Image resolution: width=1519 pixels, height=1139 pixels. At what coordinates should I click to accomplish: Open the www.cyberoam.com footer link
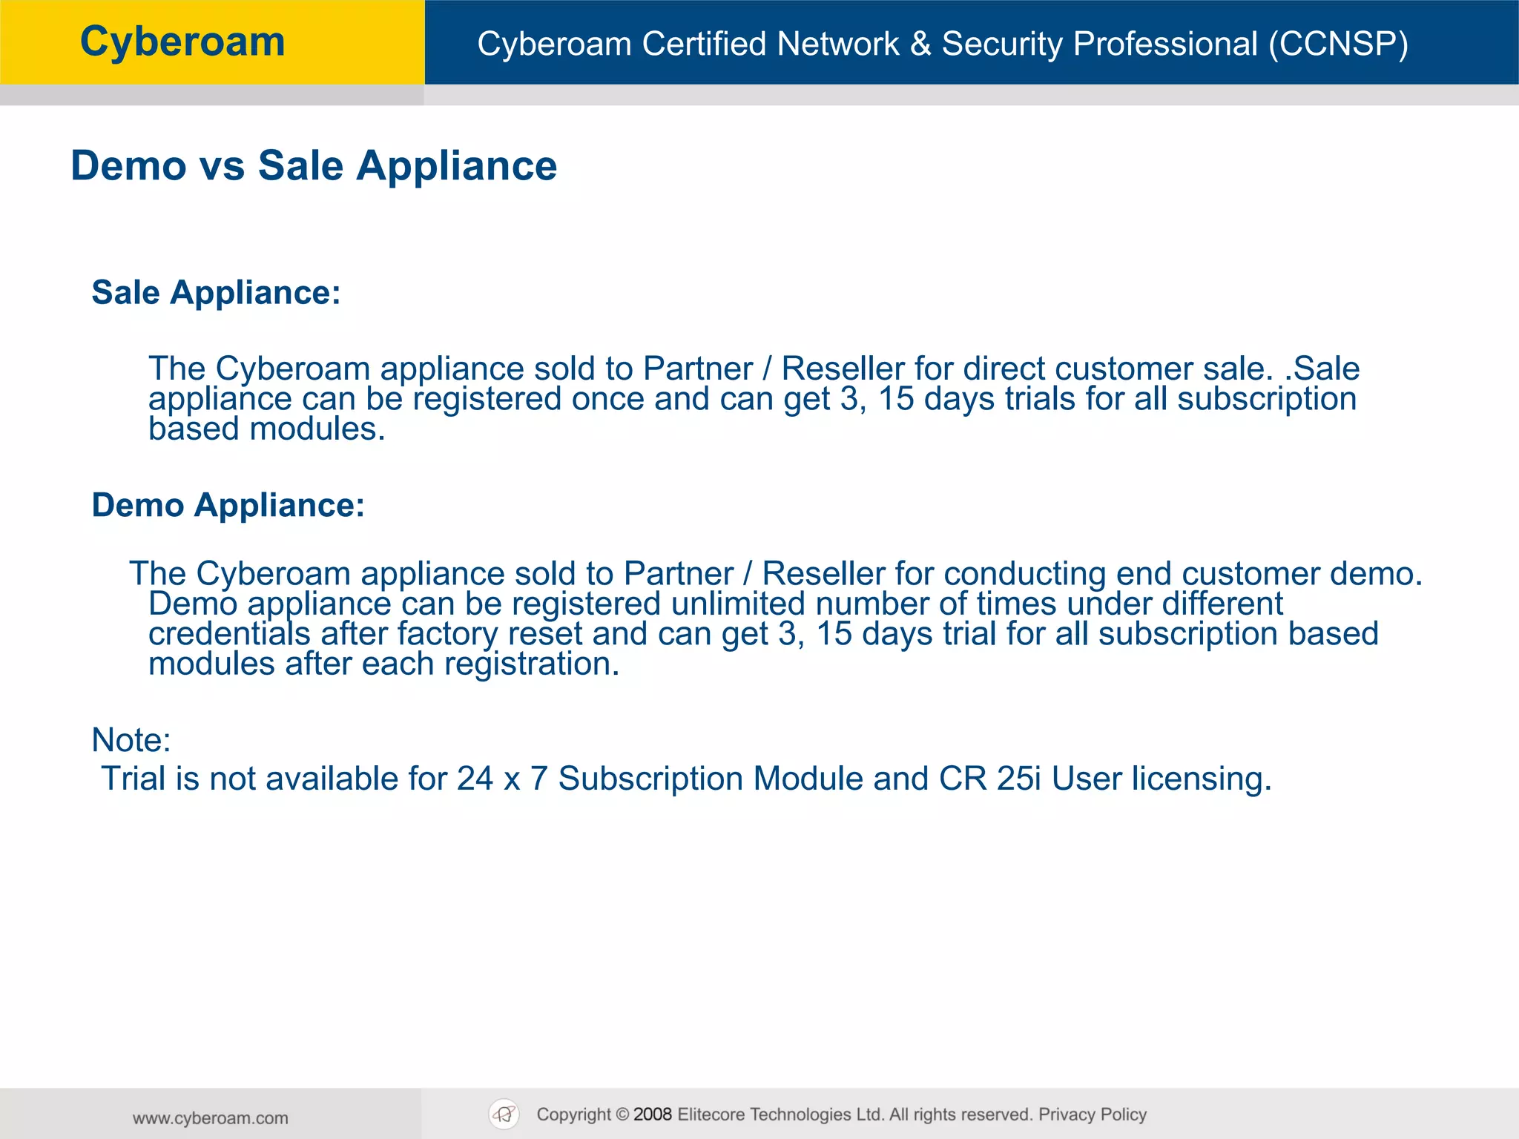click(211, 1118)
